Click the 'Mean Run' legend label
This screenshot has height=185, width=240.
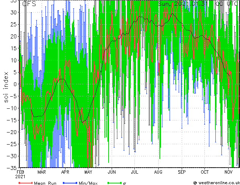coord(45,183)
